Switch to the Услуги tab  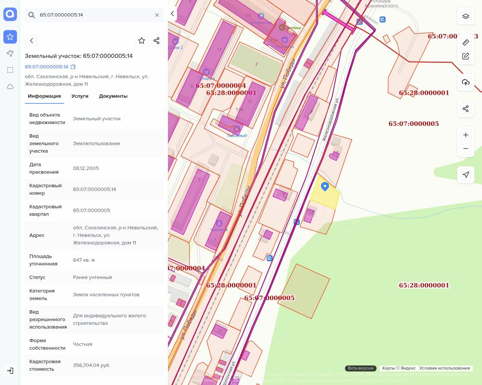80,96
